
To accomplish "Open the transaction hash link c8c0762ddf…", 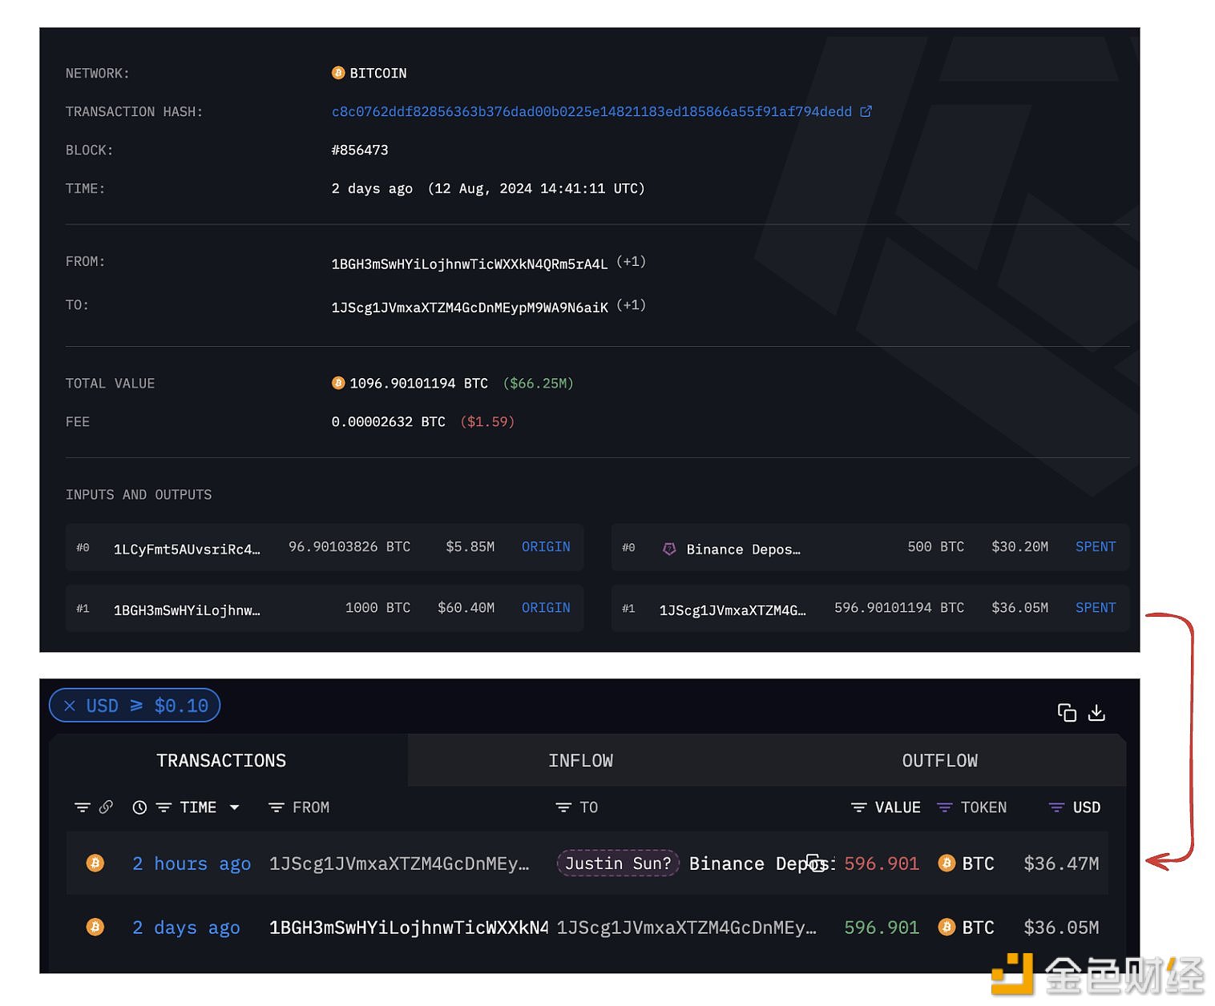I will (x=591, y=111).
